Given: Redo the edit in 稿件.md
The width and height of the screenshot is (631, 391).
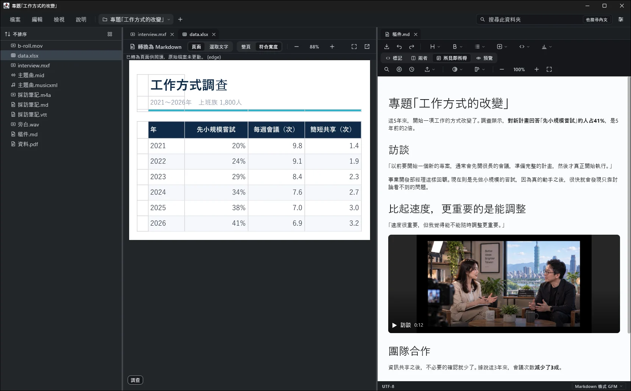Looking at the screenshot, I should click(x=412, y=47).
